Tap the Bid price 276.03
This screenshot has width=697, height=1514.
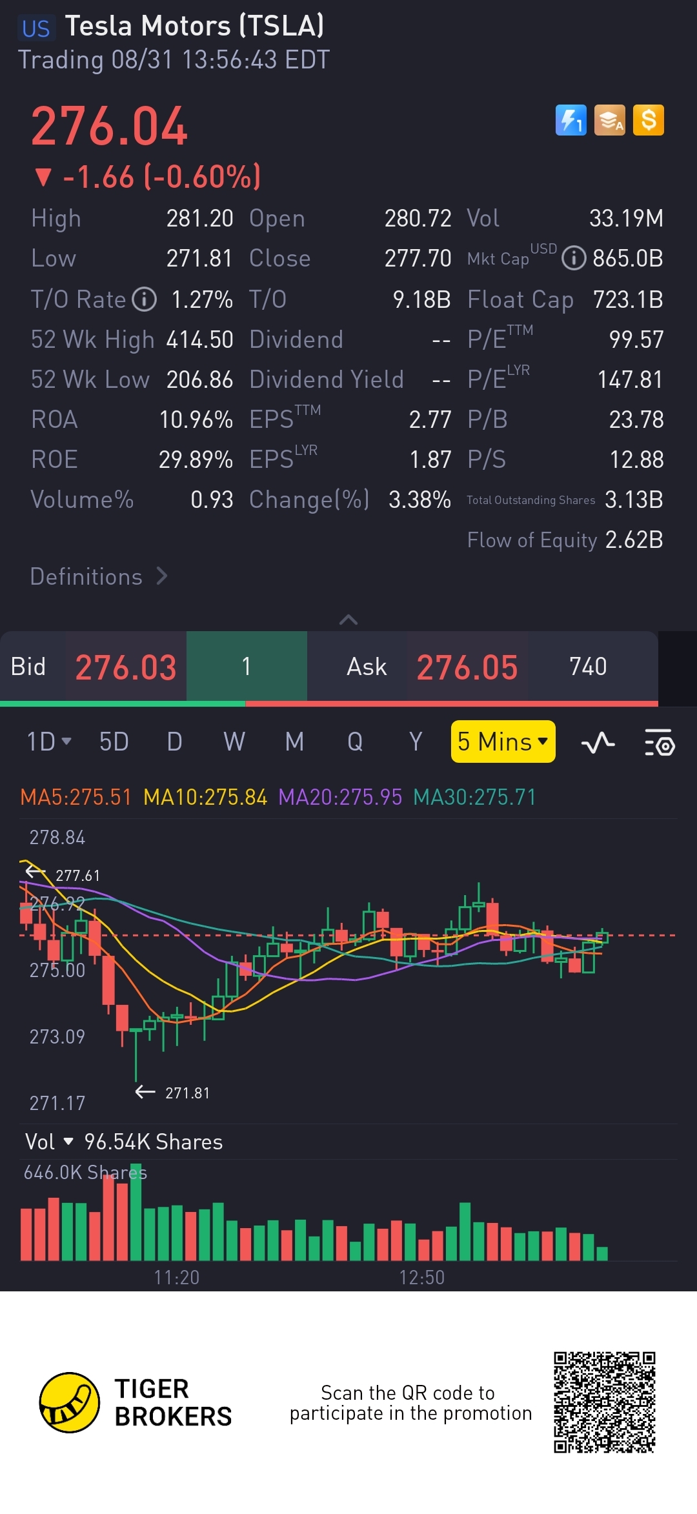[126, 667]
